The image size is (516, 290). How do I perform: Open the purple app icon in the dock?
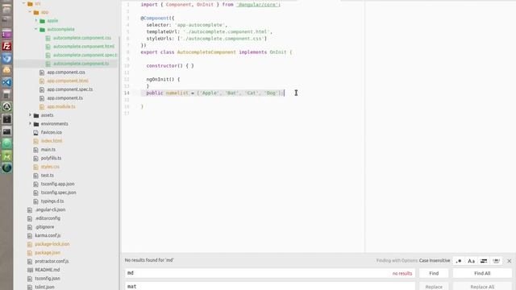pos(6,34)
